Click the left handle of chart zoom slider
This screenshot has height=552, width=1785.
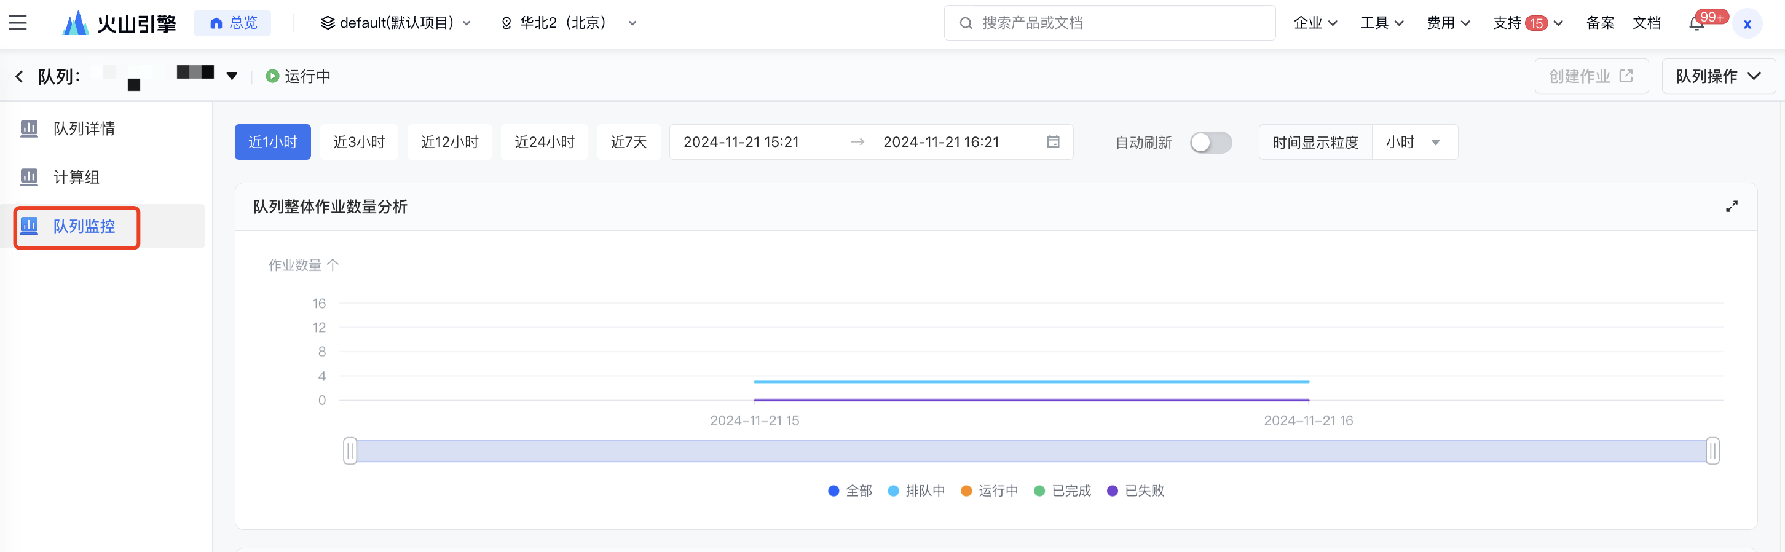point(350,451)
